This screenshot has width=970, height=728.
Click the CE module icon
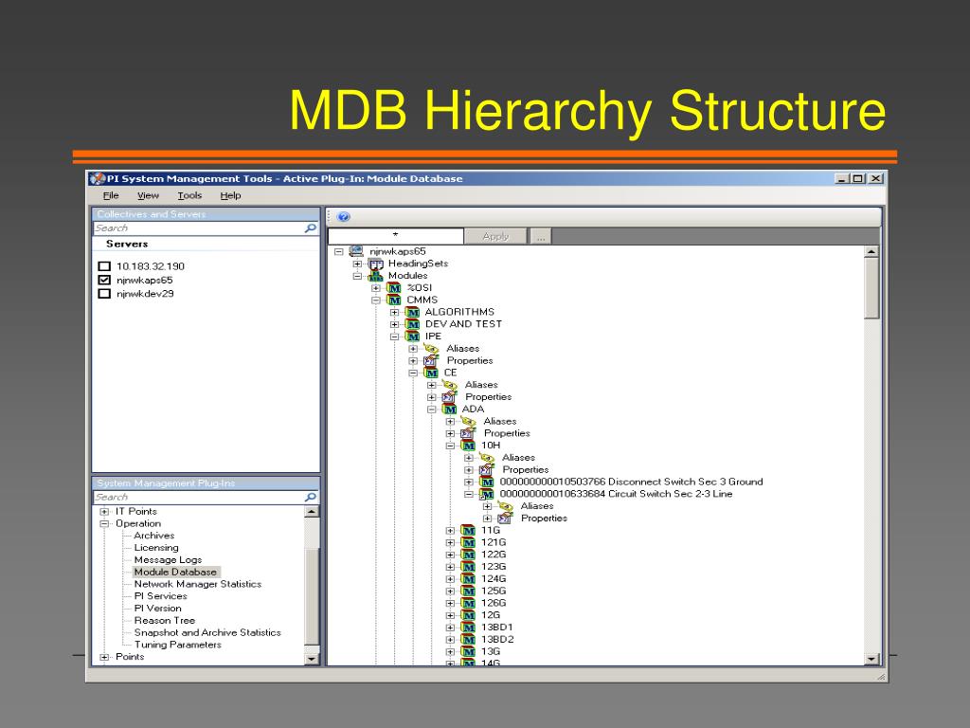point(431,373)
